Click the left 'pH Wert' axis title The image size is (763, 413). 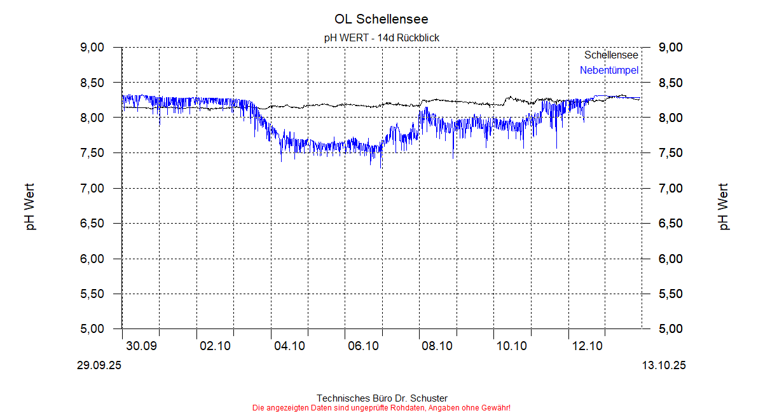[30, 207]
